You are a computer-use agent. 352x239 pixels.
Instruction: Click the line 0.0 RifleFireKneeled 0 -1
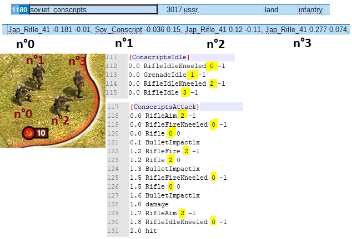[x=178, y=124]
